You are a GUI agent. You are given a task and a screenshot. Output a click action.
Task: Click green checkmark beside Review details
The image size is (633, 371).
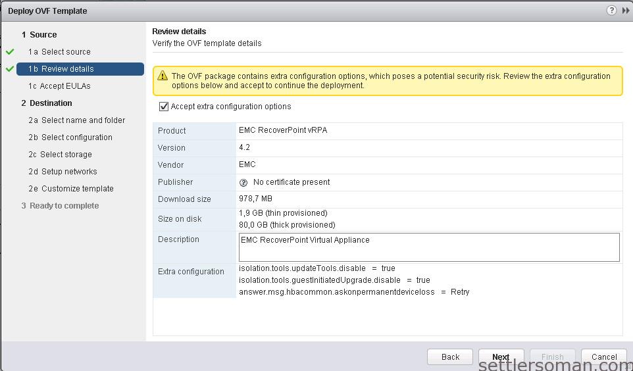[x=10, y=69]
